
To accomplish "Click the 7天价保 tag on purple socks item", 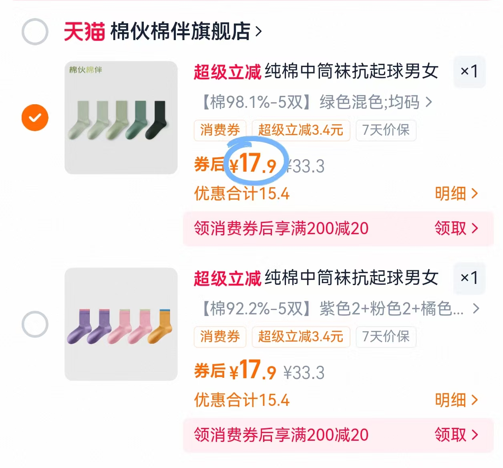I will (386, 337).
